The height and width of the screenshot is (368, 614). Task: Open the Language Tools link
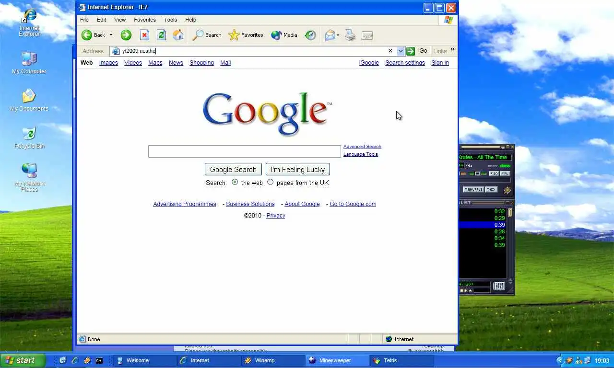(x=361, y=154)
